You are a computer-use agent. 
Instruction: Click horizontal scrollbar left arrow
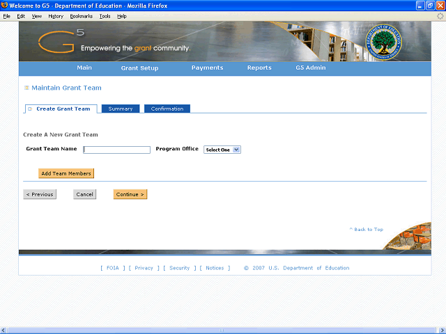(3, 331)
